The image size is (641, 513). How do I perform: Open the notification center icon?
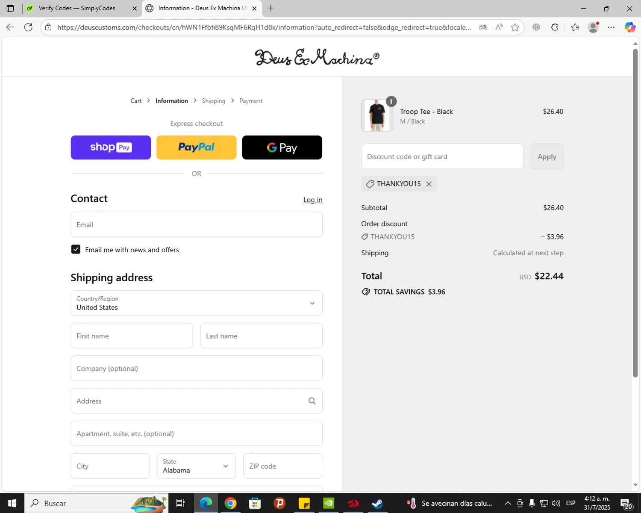(626, 503)
